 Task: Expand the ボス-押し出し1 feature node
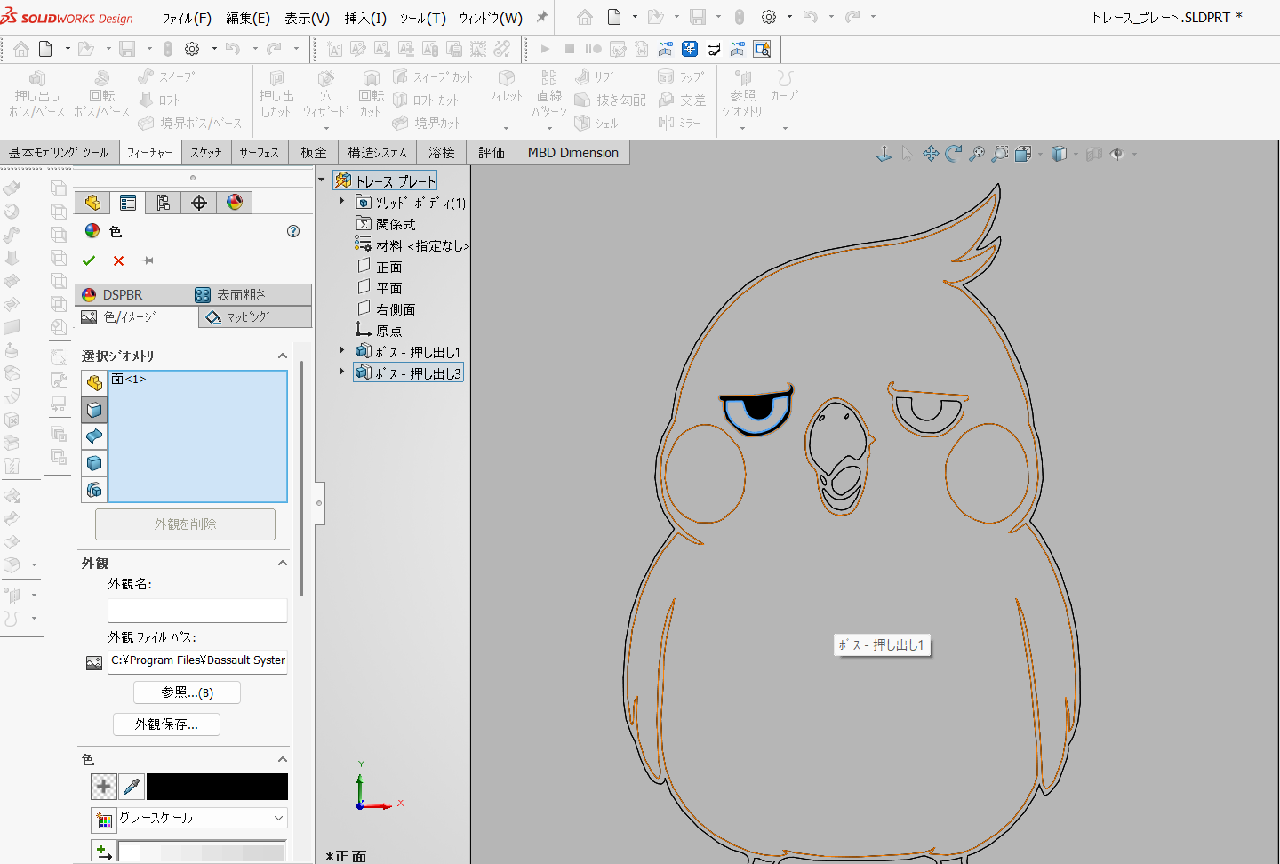coord(342,351)
